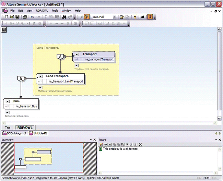Expand dropdown above 'Bottom-level bus class' comment
The height and width of the screenshot is (181, 223).
[x=7, y=112]
